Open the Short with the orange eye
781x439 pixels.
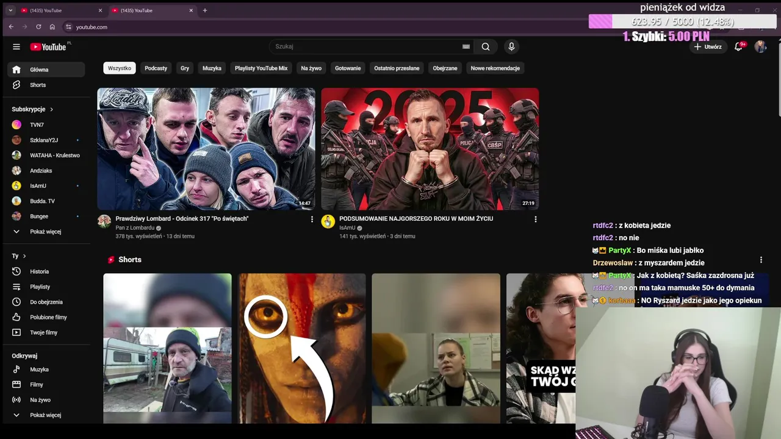point(302,348)
